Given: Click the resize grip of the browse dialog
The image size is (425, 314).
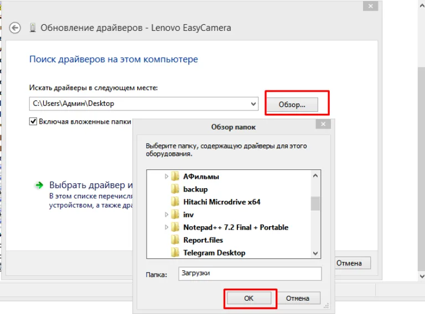Looking at the screenshot, I should tap(326, 306).
